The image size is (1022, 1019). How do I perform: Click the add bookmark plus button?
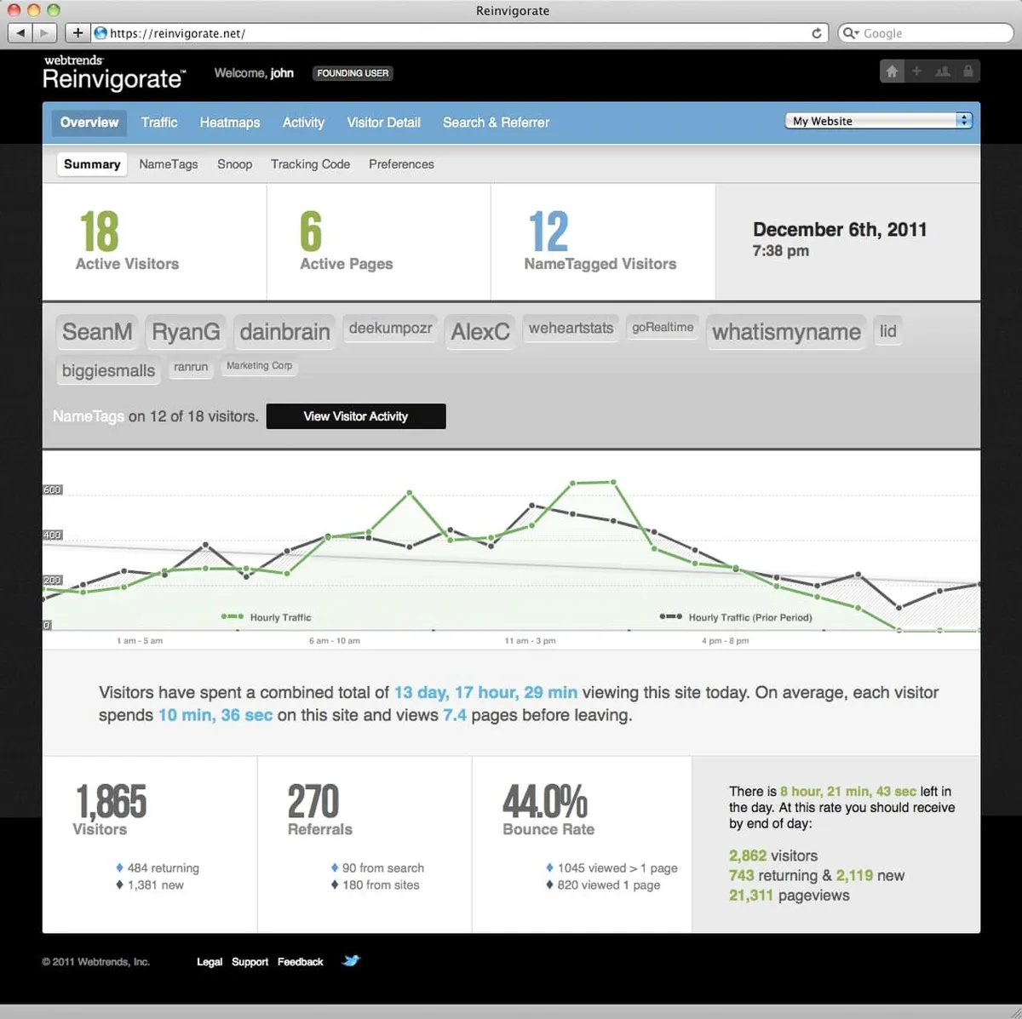coord(78,33)
